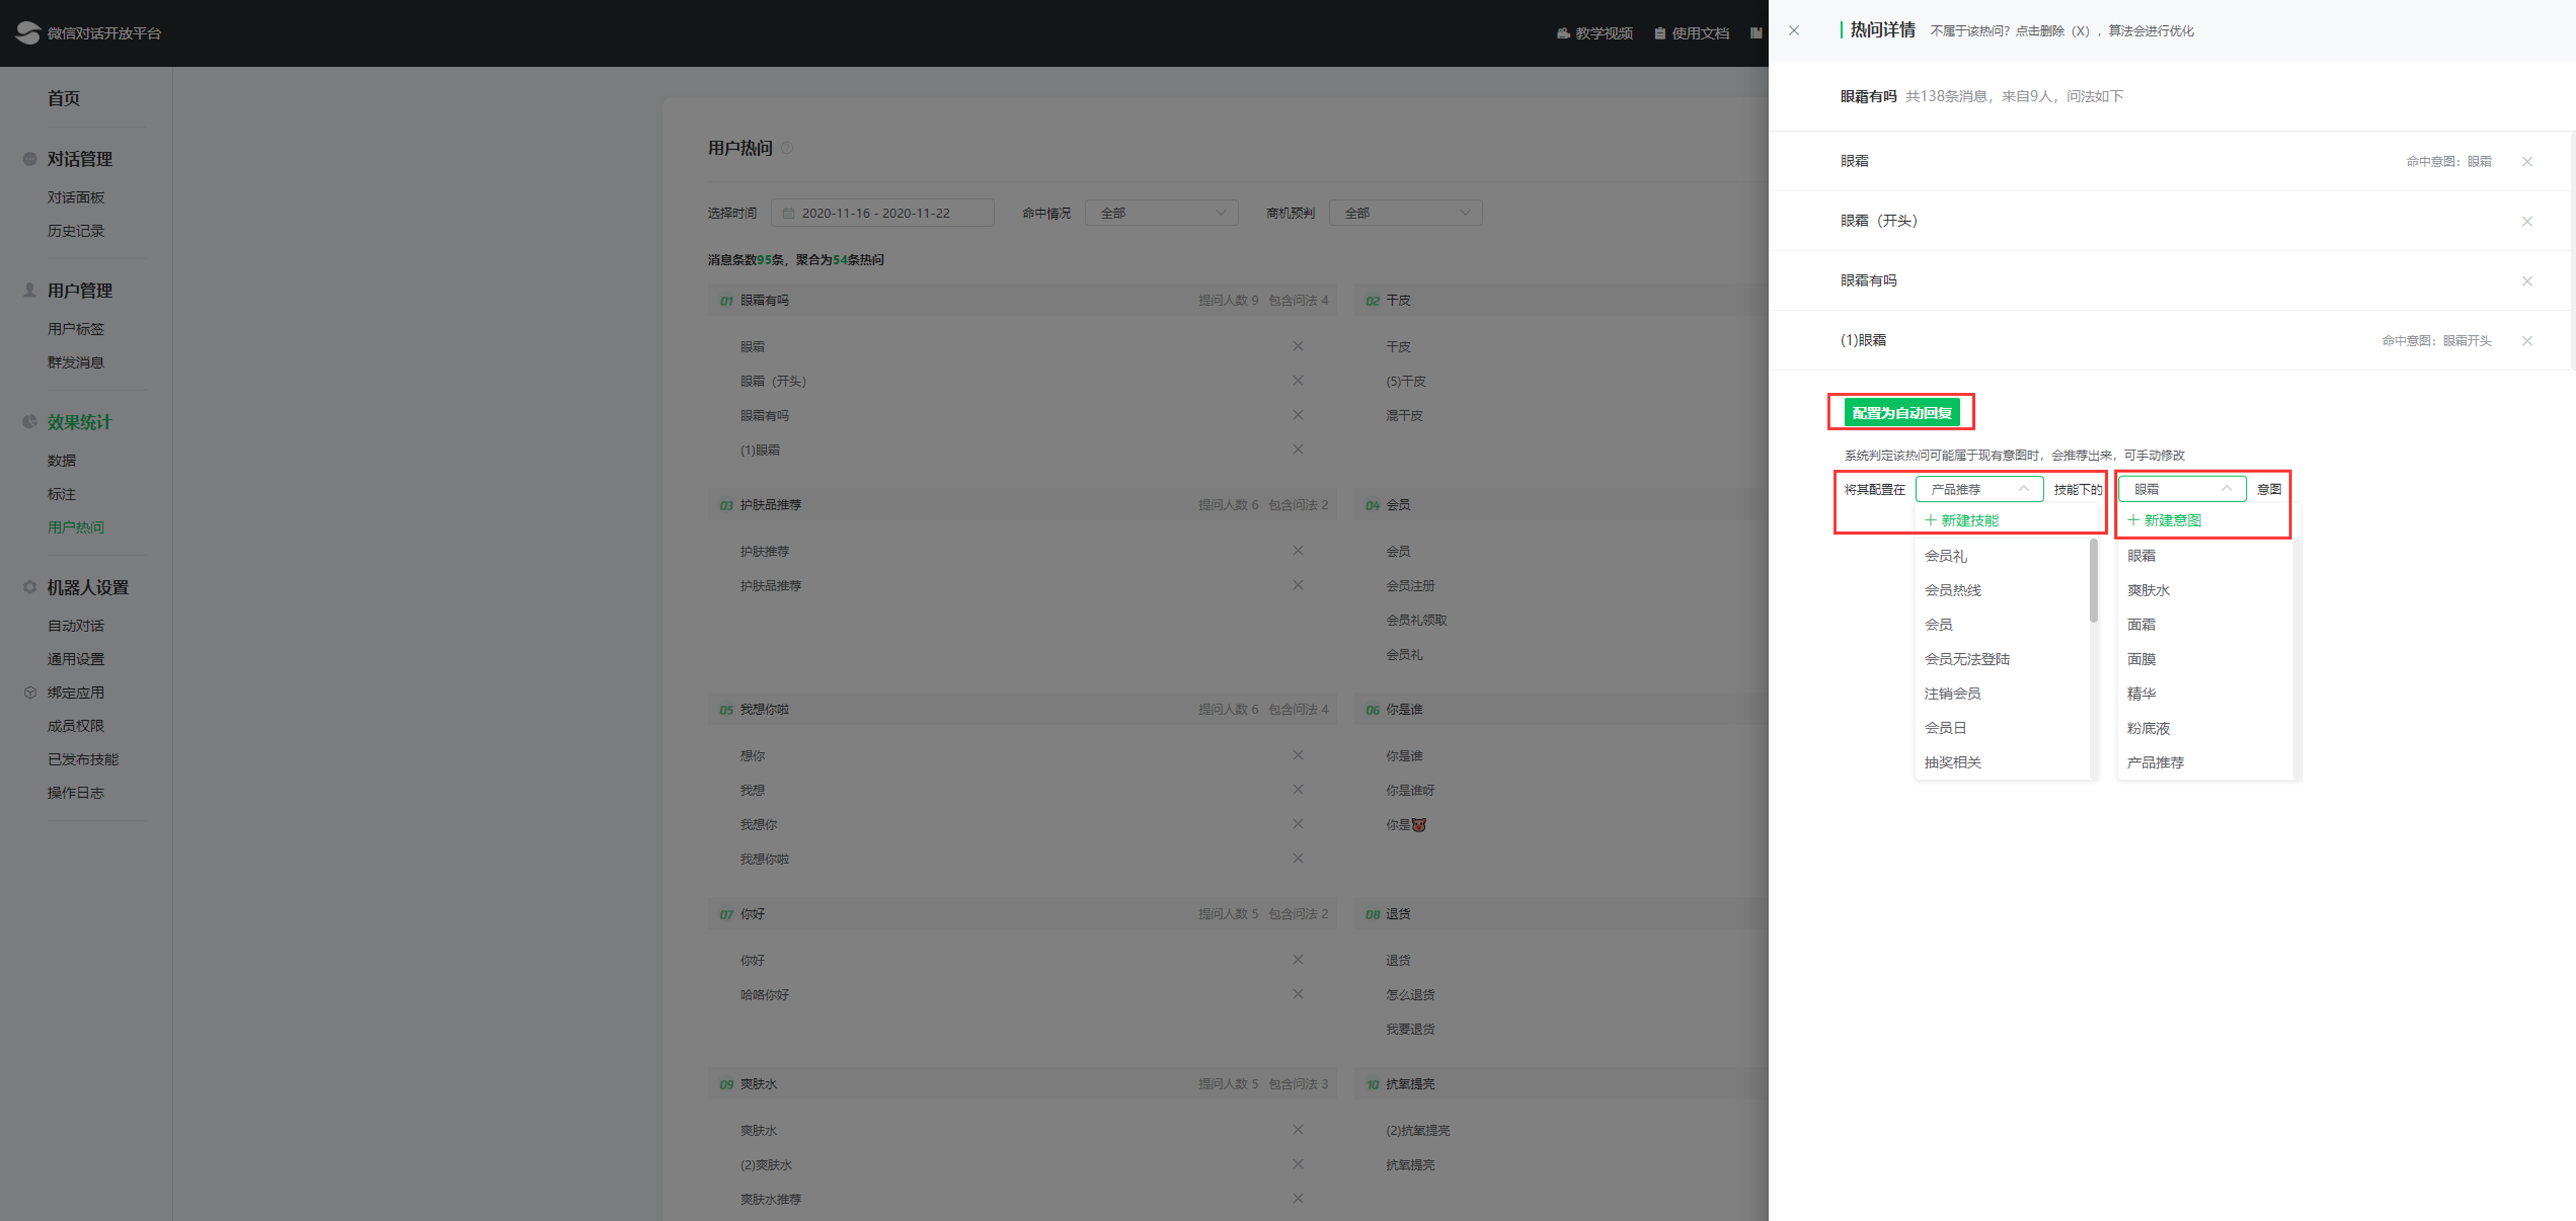Open the 命中情况 全部 dropdown

point(1161,213)
